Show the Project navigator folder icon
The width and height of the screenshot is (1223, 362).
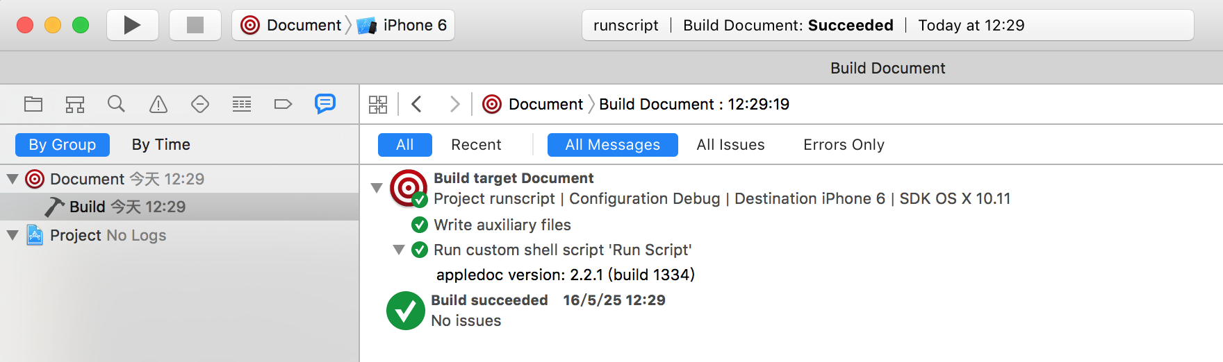coord(33,104)
